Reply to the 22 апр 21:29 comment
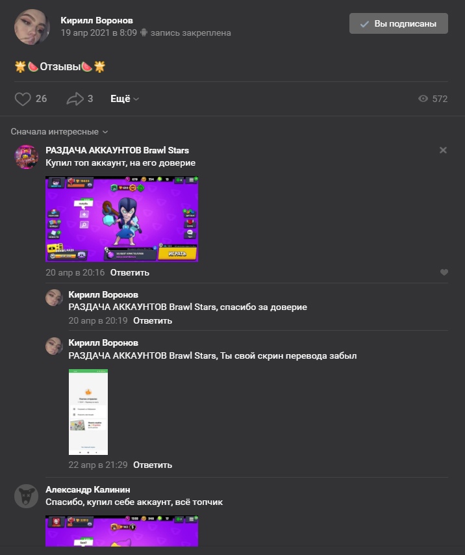Screen dimensions: 465x555 pyautogui.click(x=153, y=465)
